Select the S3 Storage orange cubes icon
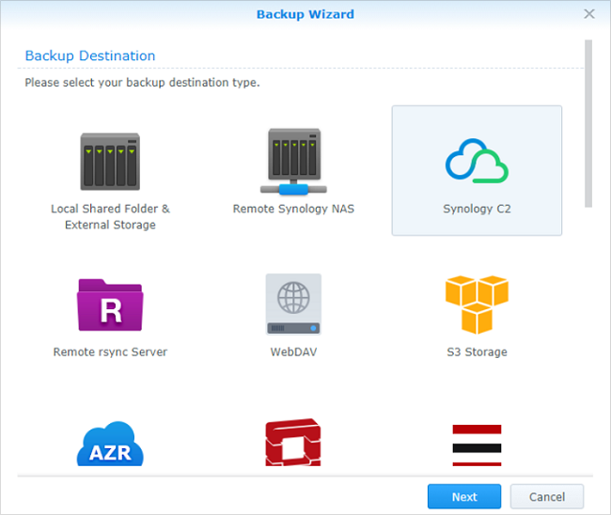This screenshot has width=611, height=515. pyautogui.click(x=477, y=304)
